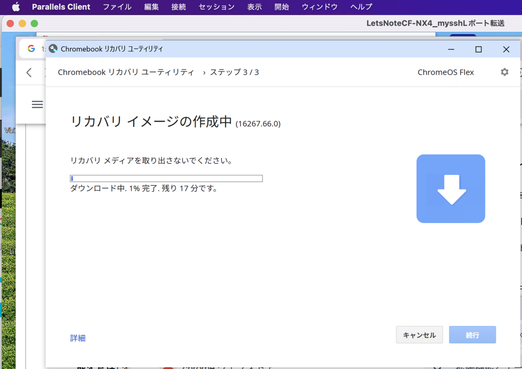Viewport: 522px width, 369px height.
Task: Click the 続行 button
Action: pyautogui.click(x=472, y=335)
